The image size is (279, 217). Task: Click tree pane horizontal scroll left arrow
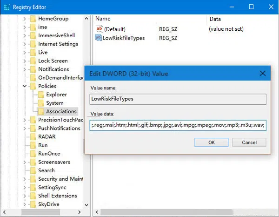5,212
